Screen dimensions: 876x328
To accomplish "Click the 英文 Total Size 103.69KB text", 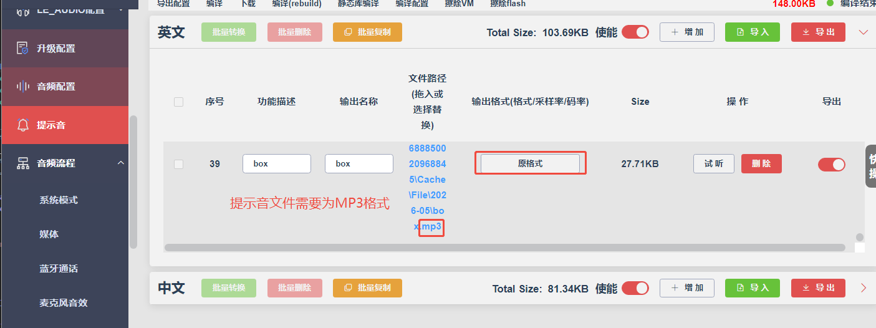I will click(537, 32).
